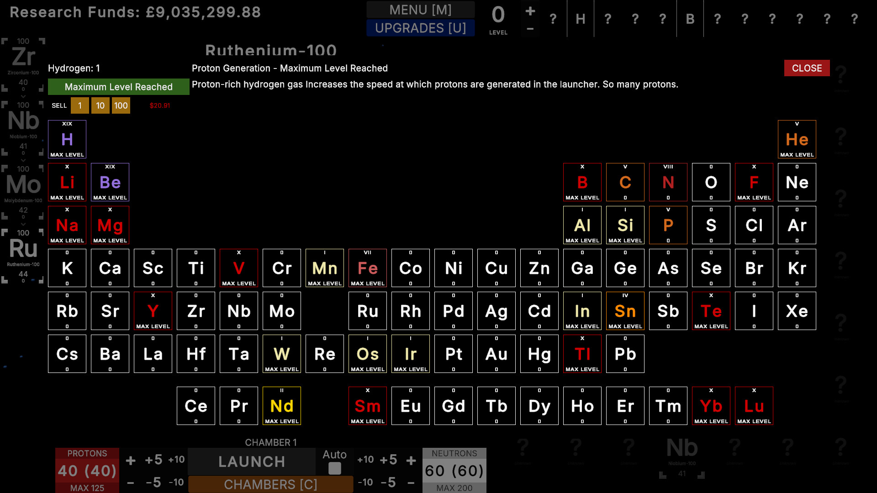Subtract ten neutrons with -10
Screen dimensions: 877x493
(x=365, y=482)
